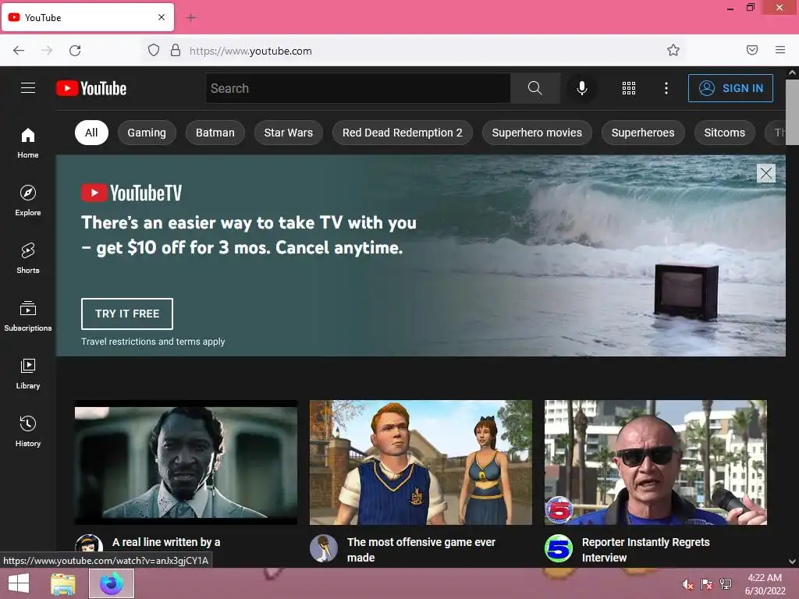Open 'The most offensive game ever made' title
799x599 pixels.
(421, 550)
